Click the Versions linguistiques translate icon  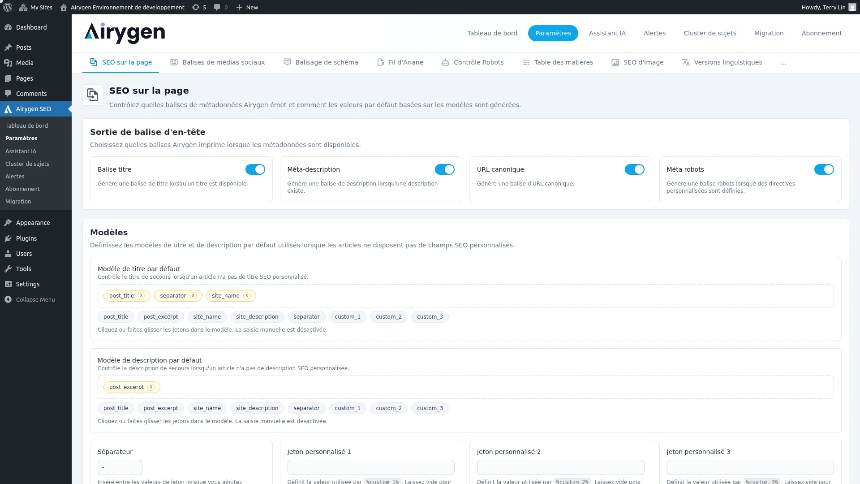point(686,62)
